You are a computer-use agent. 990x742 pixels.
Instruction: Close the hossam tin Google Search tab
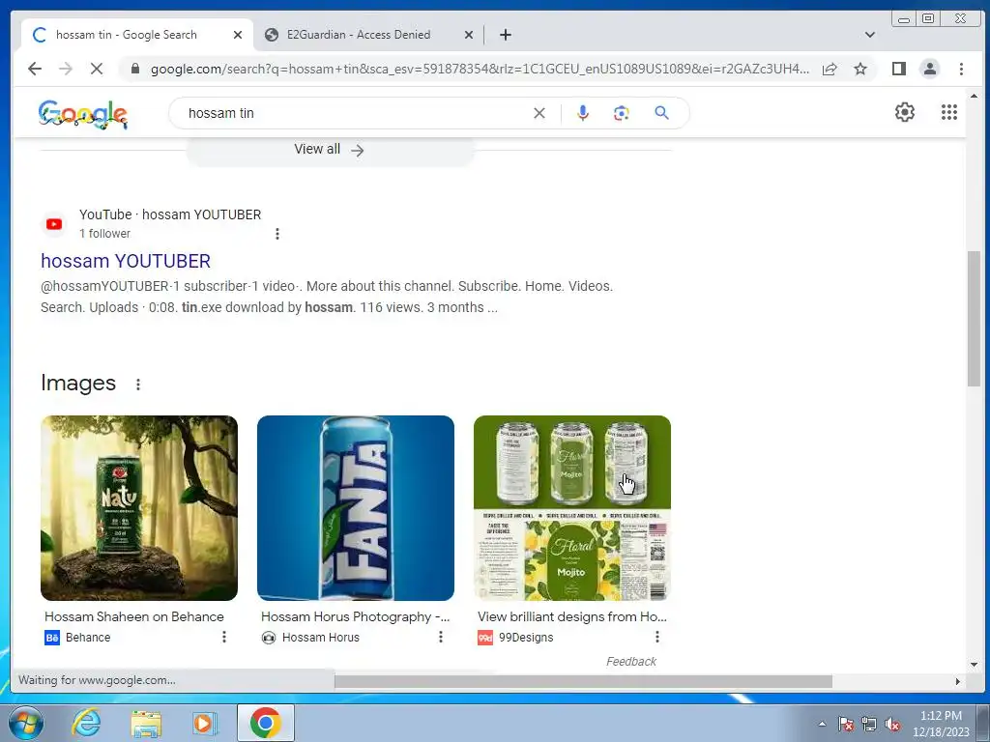(x=238, y=35)
